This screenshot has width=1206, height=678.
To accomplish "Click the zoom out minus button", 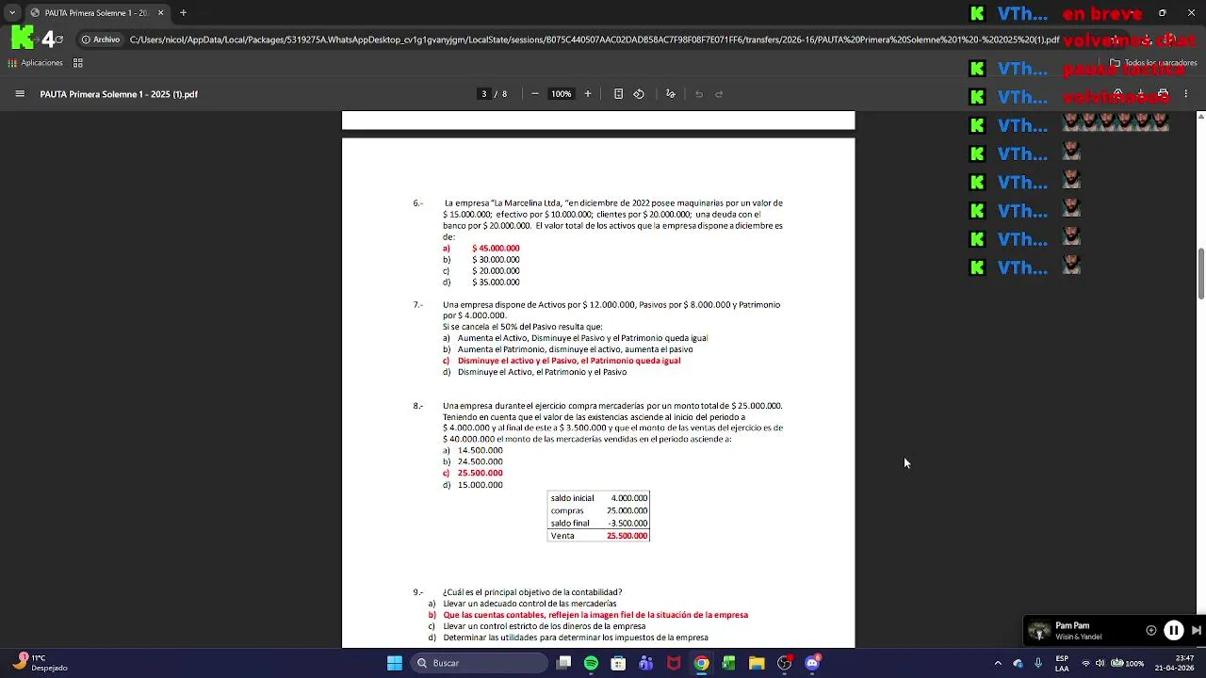I will [x=535, y=94].
